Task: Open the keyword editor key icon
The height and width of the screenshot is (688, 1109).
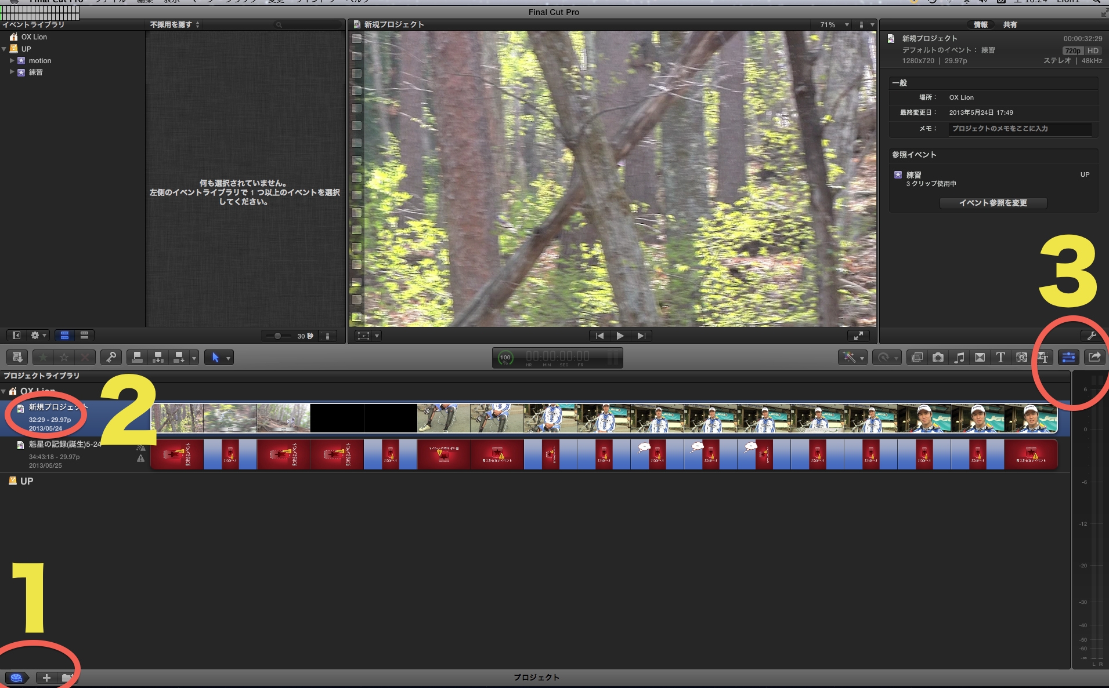Action: (x=110, y=358)
